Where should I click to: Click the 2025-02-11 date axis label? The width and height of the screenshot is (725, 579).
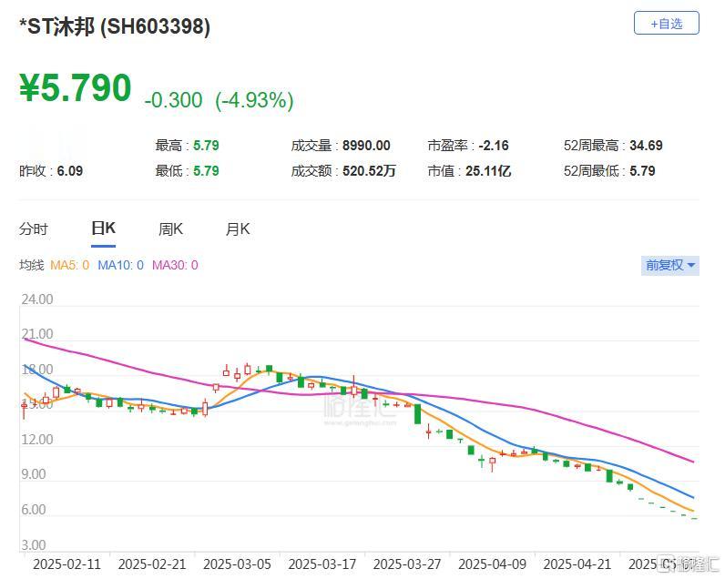pyautogui.click(x=67, y=564)
